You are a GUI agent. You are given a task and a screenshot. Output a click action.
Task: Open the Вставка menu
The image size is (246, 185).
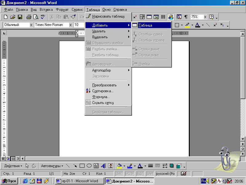pos(46,10)
